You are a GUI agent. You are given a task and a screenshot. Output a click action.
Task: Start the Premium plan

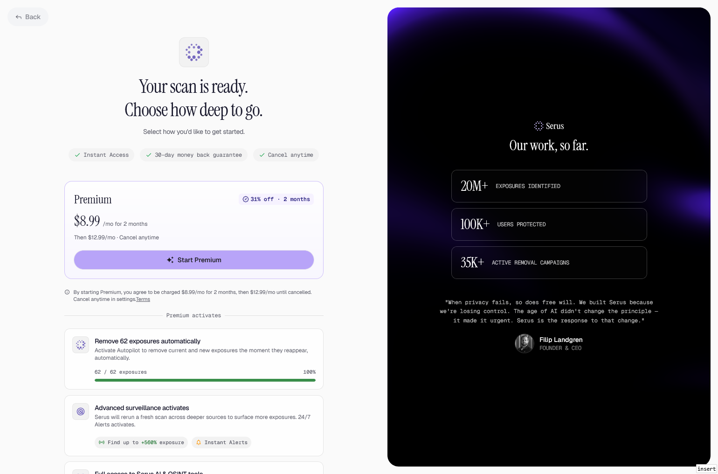coord(194,260)
